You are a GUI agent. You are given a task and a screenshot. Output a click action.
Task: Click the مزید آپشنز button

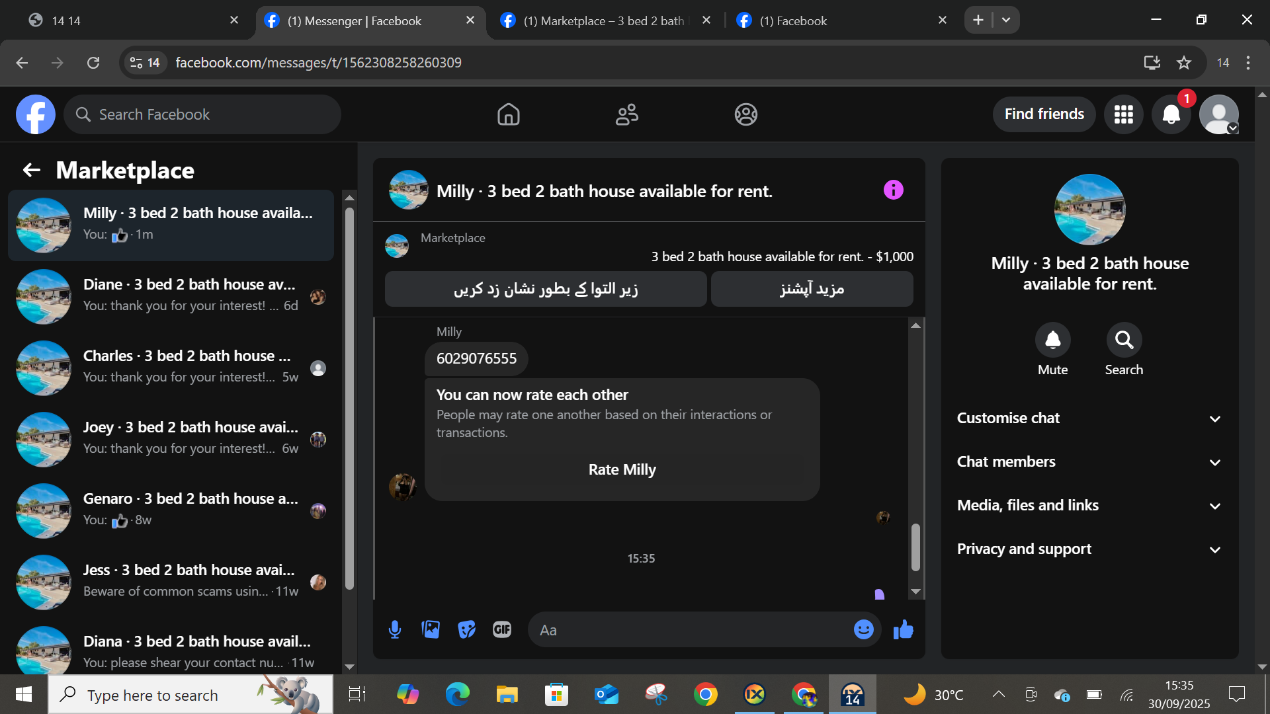point(812,289)
